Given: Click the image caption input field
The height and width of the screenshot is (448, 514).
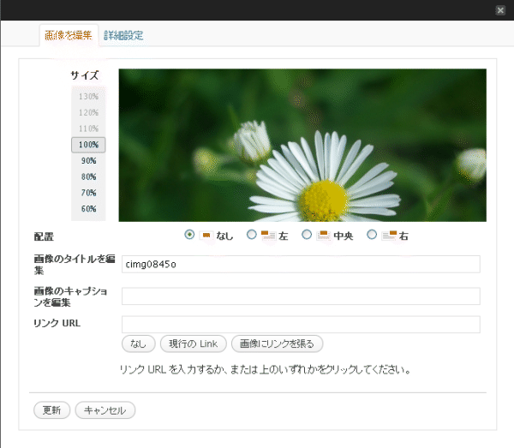Looking at the screenshot, I should pyautogui.click(x=301, y=296).
